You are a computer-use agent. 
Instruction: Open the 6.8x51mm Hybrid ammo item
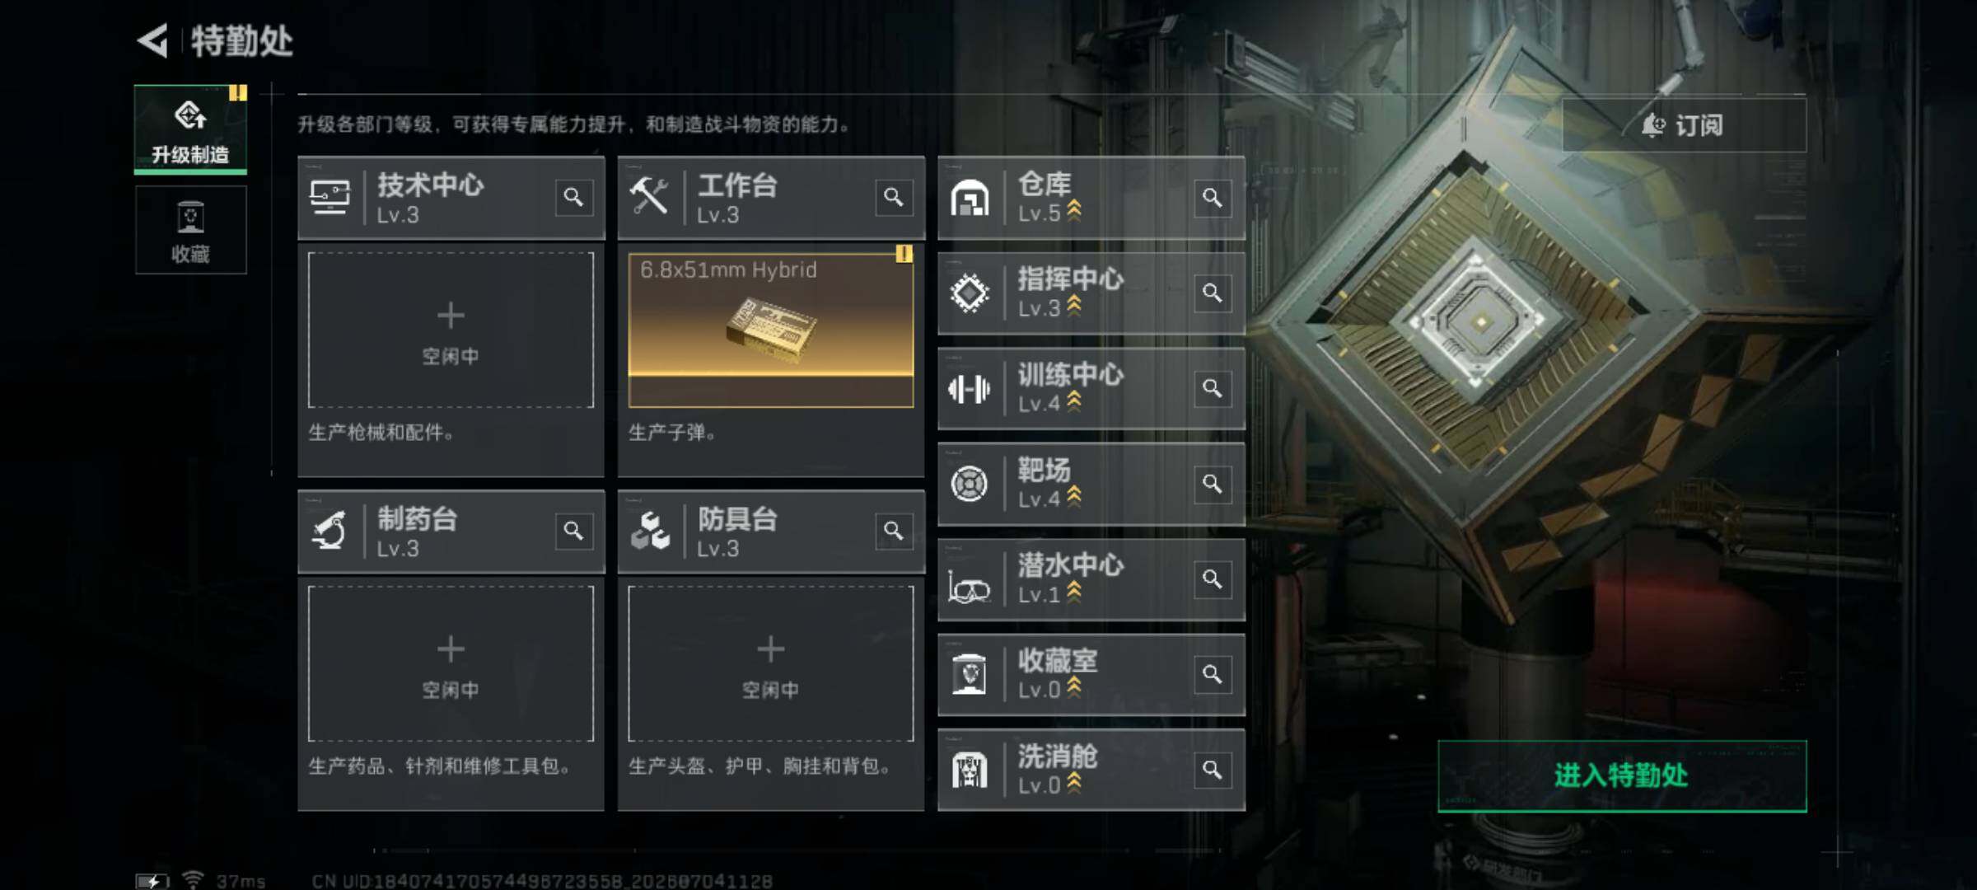[771, 330]
